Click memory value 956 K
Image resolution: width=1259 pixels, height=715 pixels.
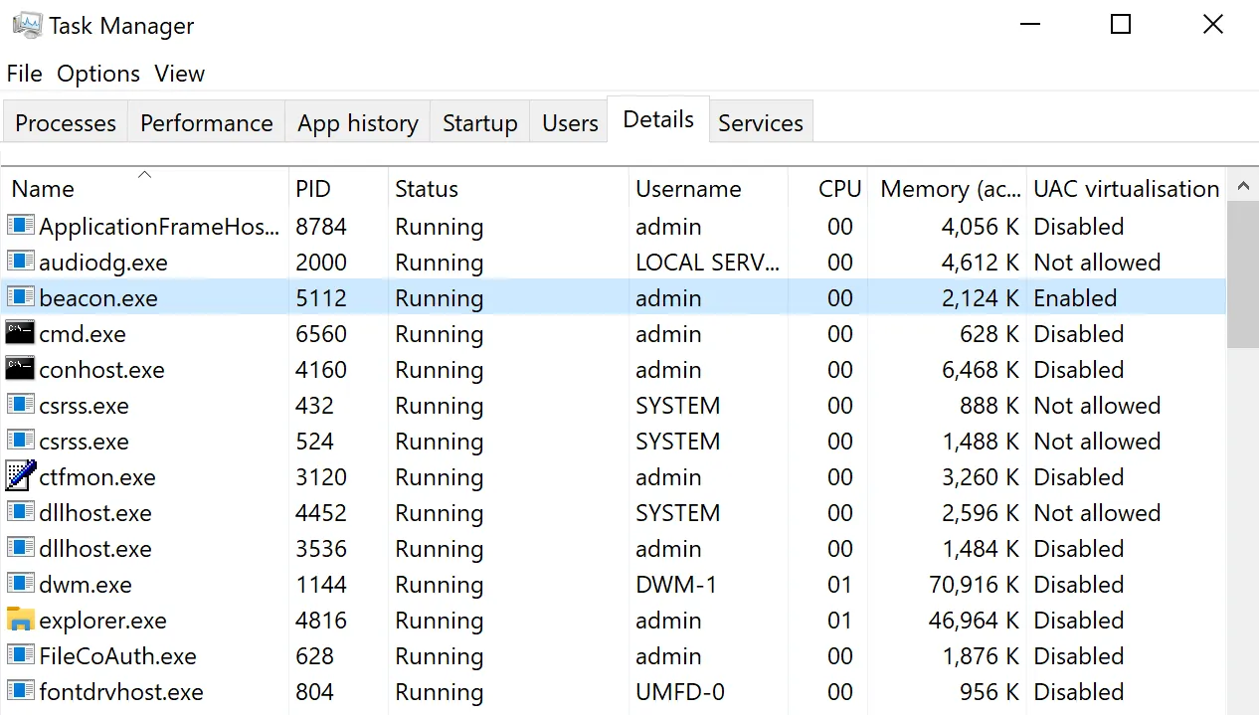pos(989,691)
